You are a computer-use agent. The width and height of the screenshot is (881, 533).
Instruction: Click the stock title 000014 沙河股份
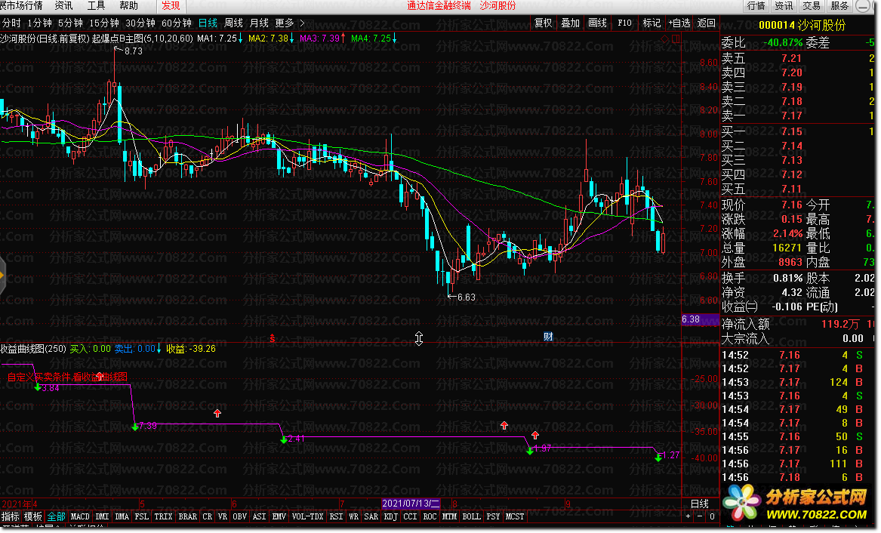(802, 25)
